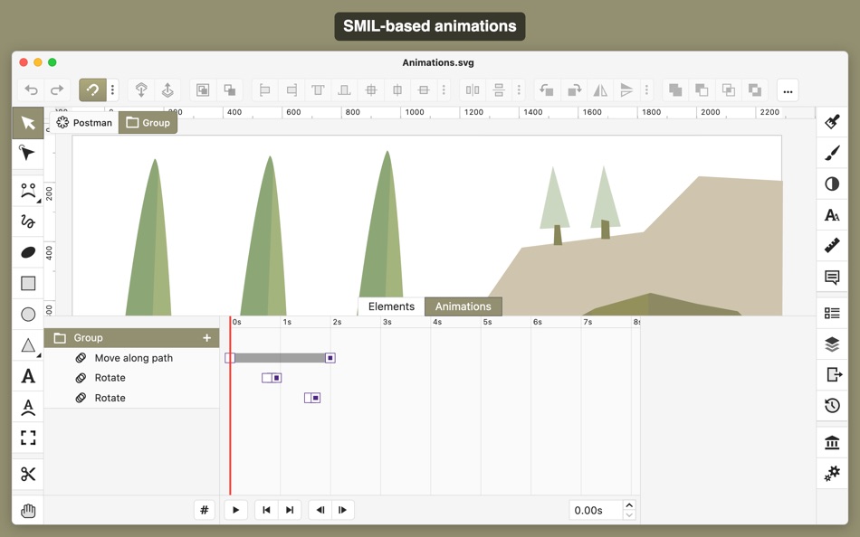Increment time using the stepper arrows
This screenshot has width=860, height=537.
tap(630, 504)
